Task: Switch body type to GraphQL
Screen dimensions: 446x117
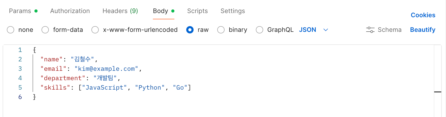Action: [x=260, y=30]
